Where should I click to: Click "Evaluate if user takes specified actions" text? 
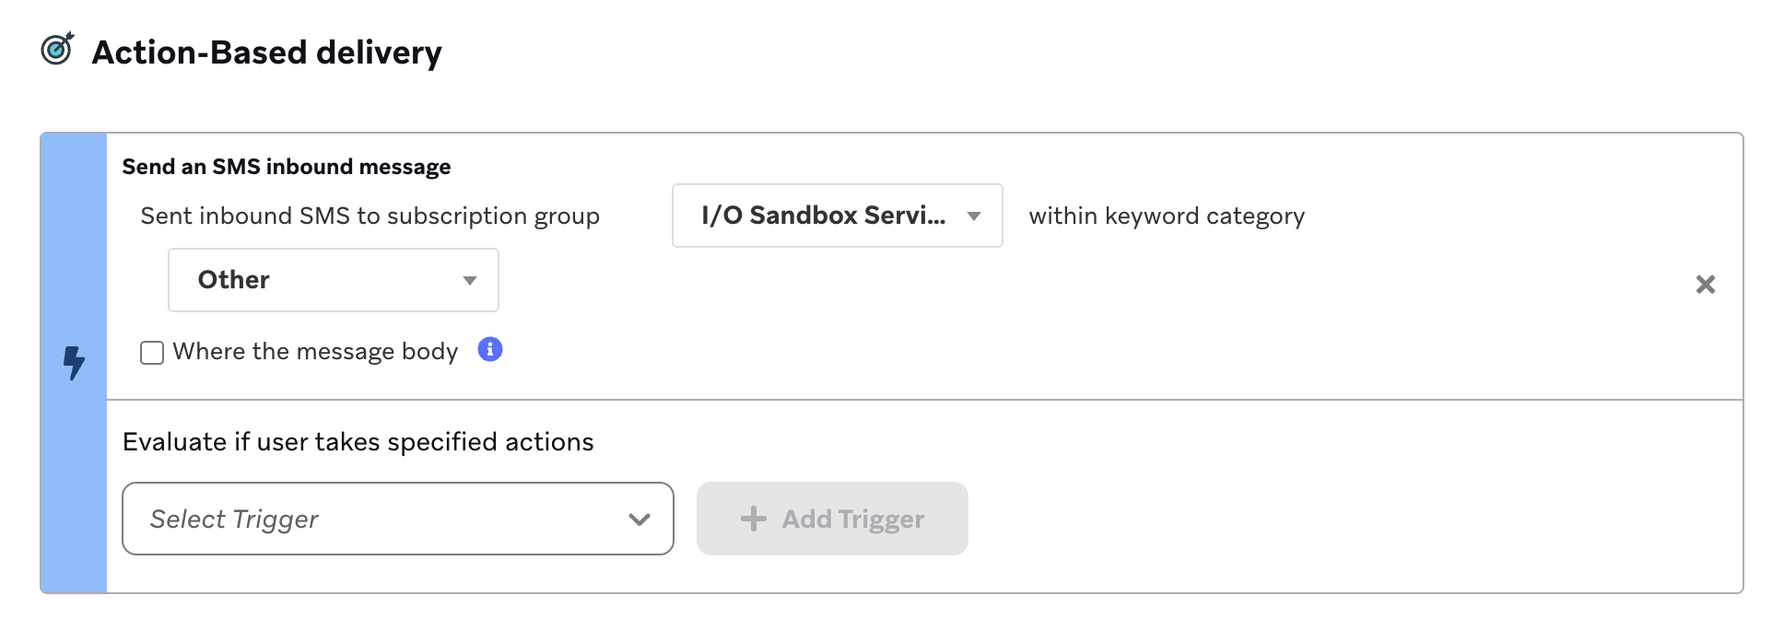(358, 442)
